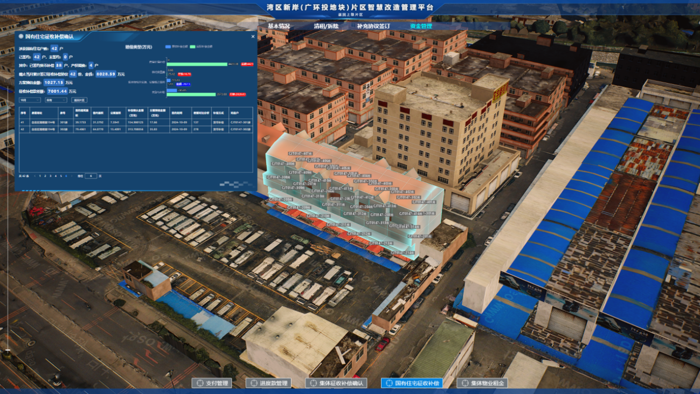
Task: Switch to the 基本情况 tab
Action: [x=279, y=26]
